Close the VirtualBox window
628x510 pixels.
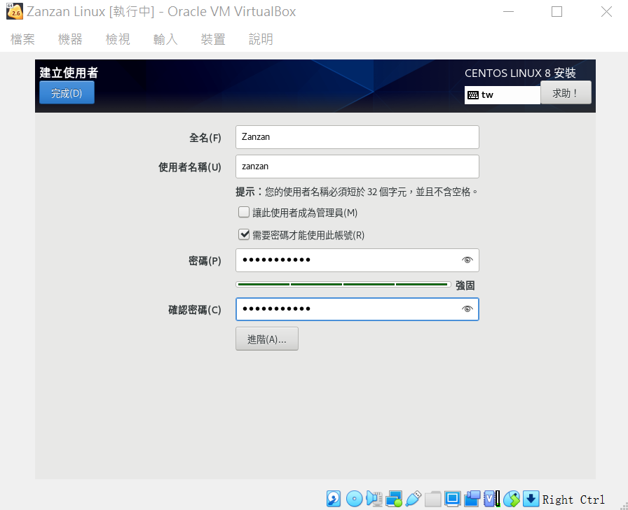(x=606, y=12)
